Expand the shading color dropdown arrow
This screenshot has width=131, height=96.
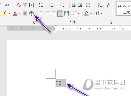pyautogui.click(x=91, y=13)
